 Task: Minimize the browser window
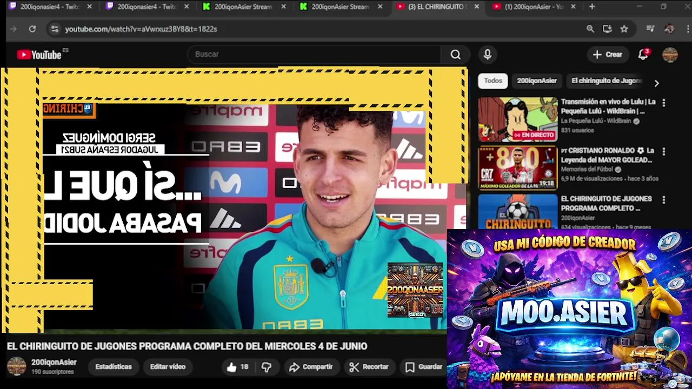pyautogui.click(x=639, y=6)
